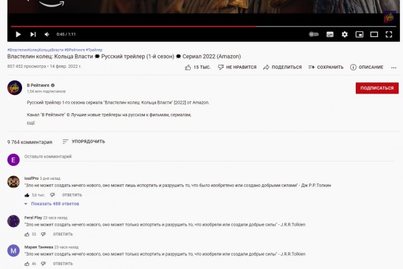Mute the video volume
403x269 pixels.
pyautogui.click(x=47, y=34)
